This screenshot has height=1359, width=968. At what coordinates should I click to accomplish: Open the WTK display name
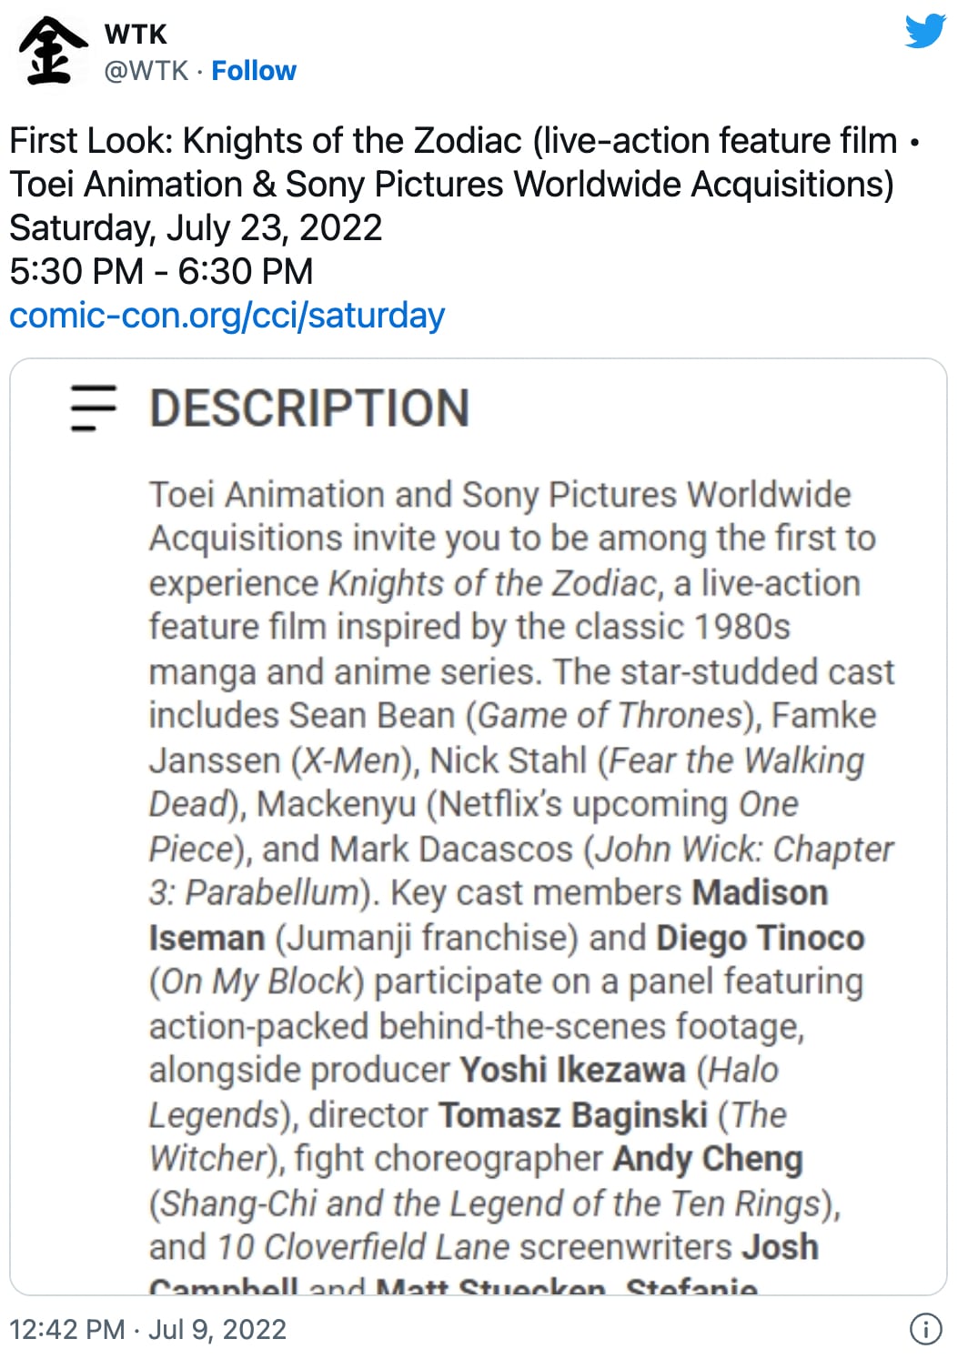pos(136,34)
